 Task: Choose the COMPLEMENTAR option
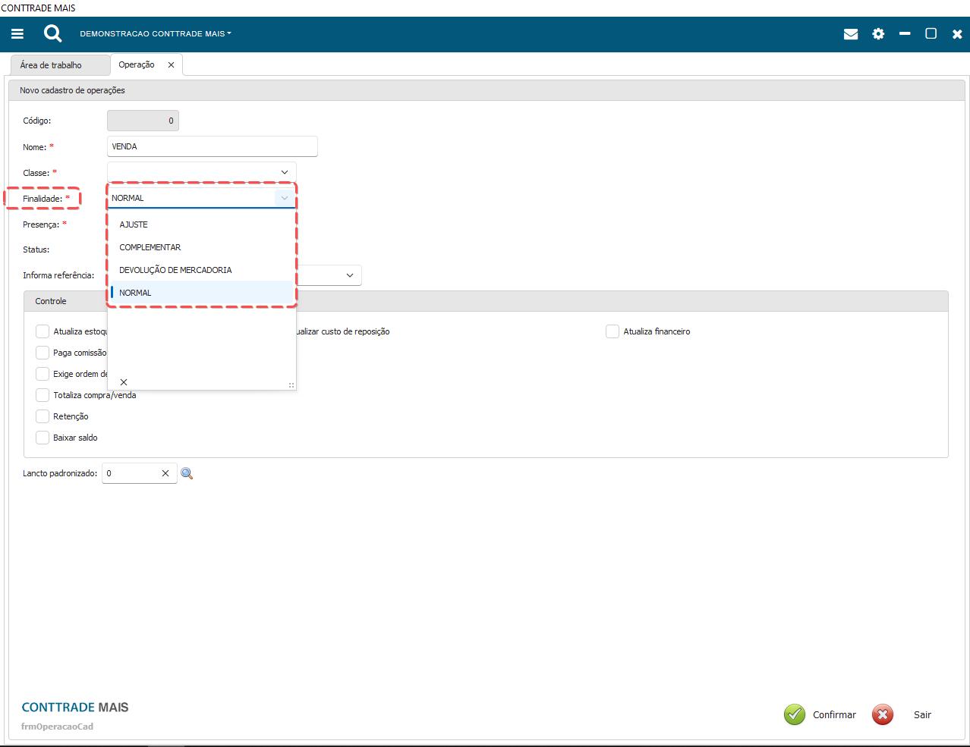(150, 247)
